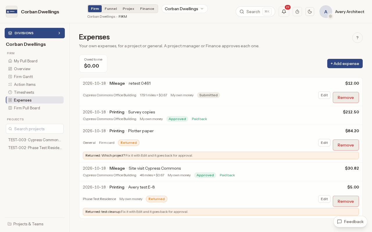Click Returned badge on Plotter paper

point(129,143)
